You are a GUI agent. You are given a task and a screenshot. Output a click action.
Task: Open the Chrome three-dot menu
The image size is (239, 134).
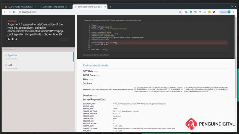click(234, 12)
